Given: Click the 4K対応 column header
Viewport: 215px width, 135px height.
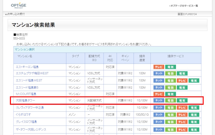Looking at the screenshot, I should (x=110, y=58).
